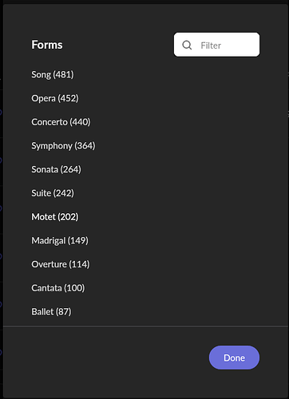Confirm selection with the Done button
The width and height of the screenshot is (289, 399).
(234, 358)
